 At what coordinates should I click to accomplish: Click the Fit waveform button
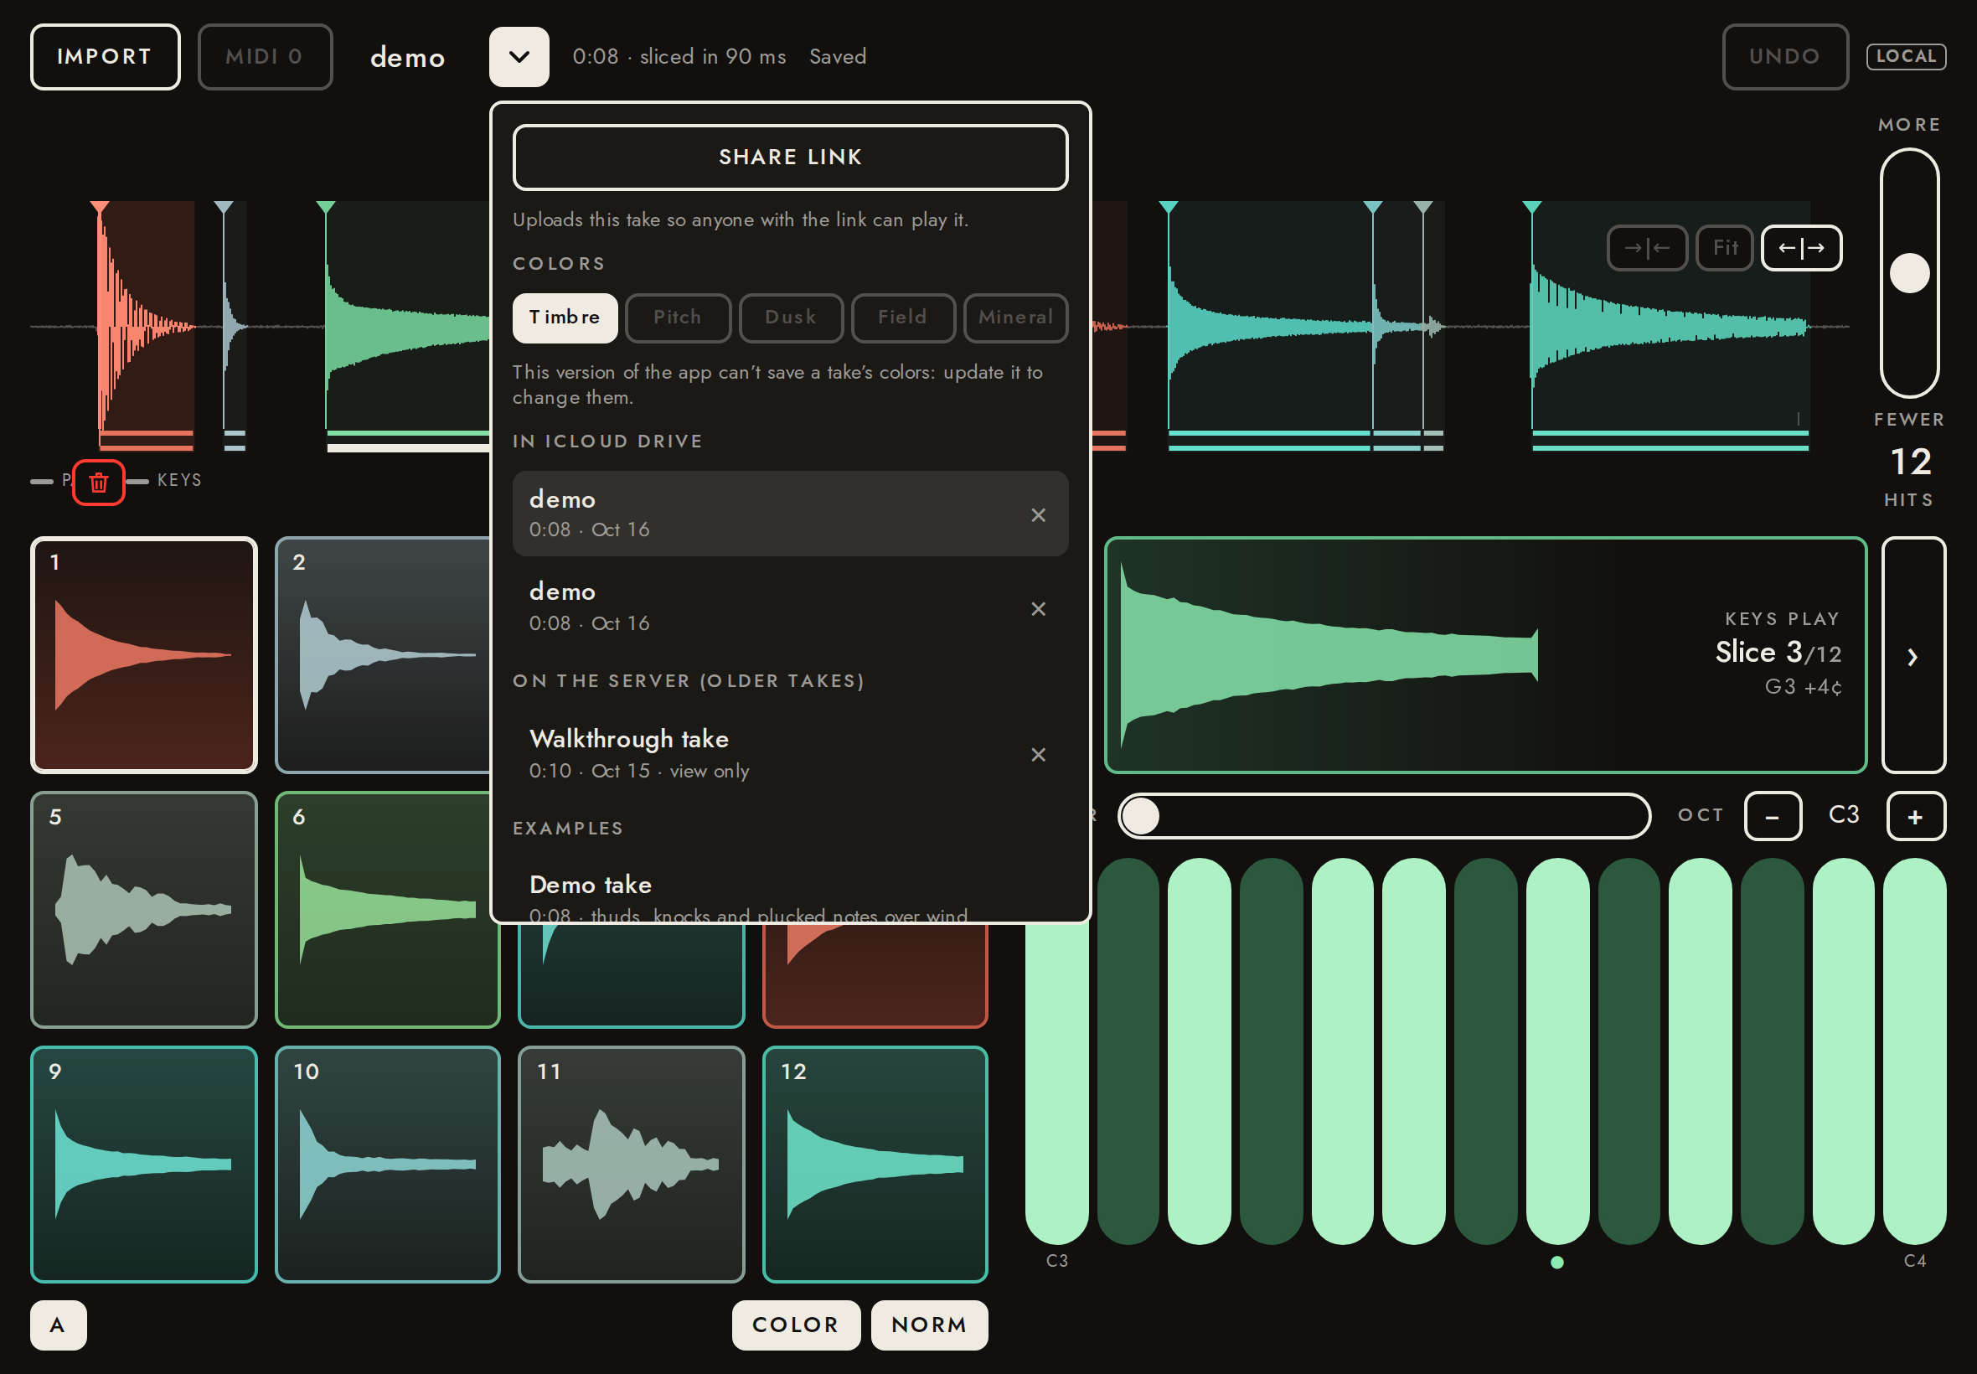click(x=1724, y=248)
